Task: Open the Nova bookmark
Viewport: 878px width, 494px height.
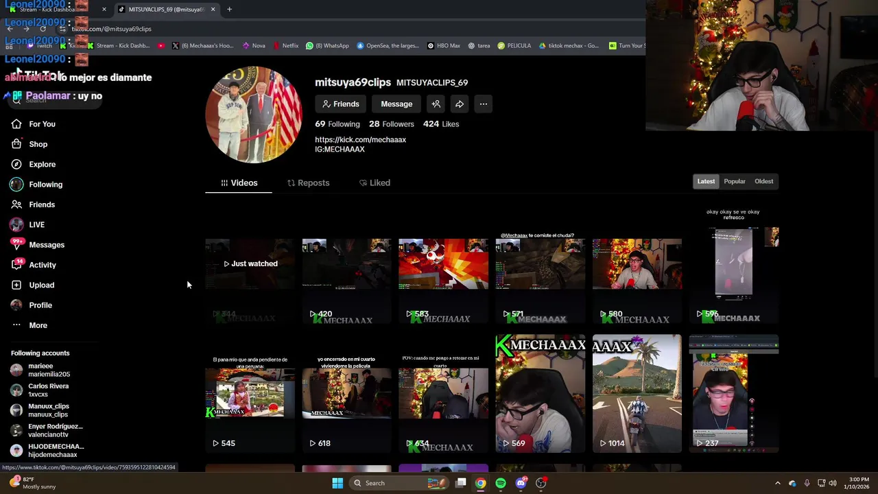Action: 254,46
